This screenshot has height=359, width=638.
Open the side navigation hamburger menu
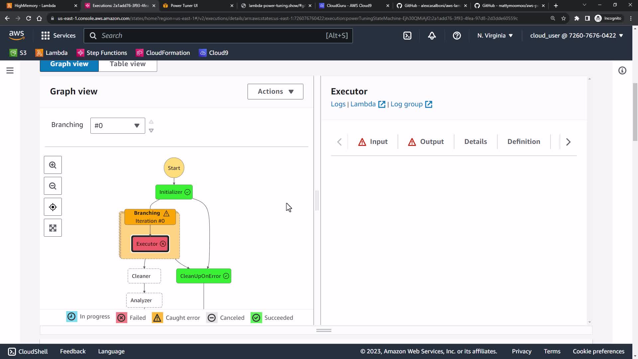[x=10, y=70]
